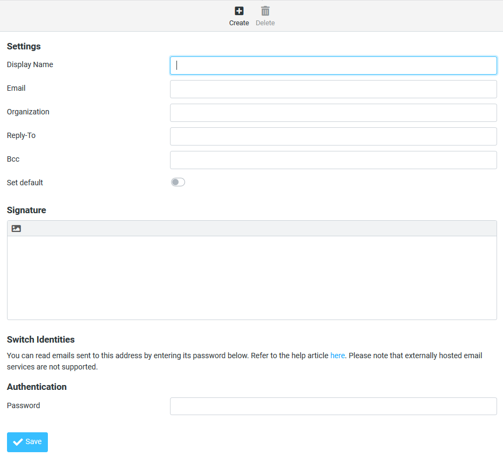The height and width of the screenshot is (457, 503).
Task: Click into the Email text field
Action: (333, 89)
